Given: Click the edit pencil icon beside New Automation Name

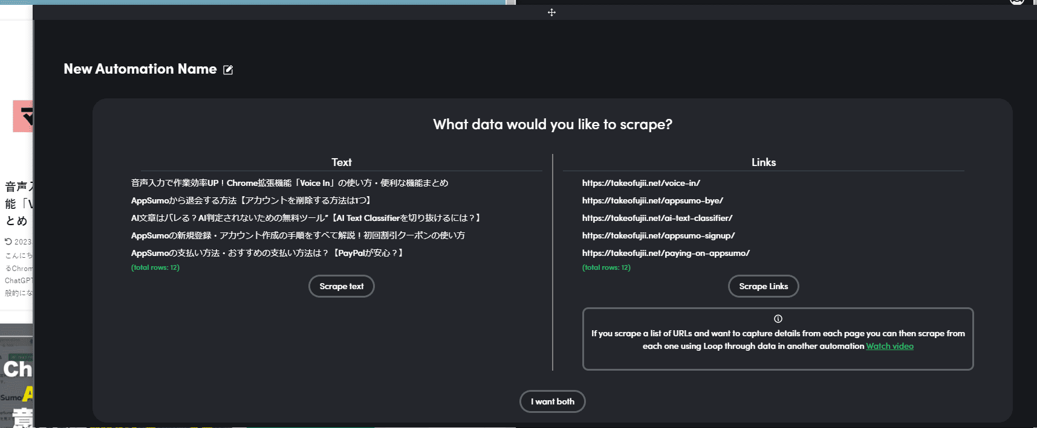Looking at the screenshot, I should 228,70.
